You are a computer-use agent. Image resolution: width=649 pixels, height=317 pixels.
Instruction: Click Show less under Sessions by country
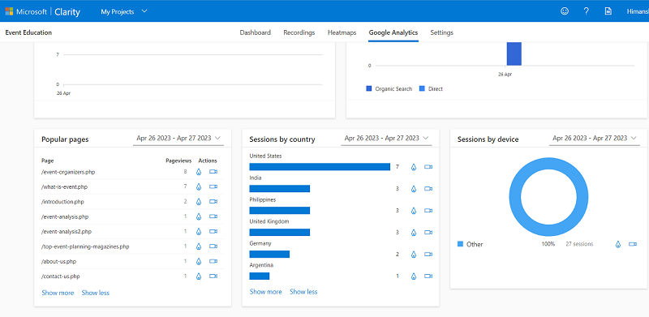(303, 292)
